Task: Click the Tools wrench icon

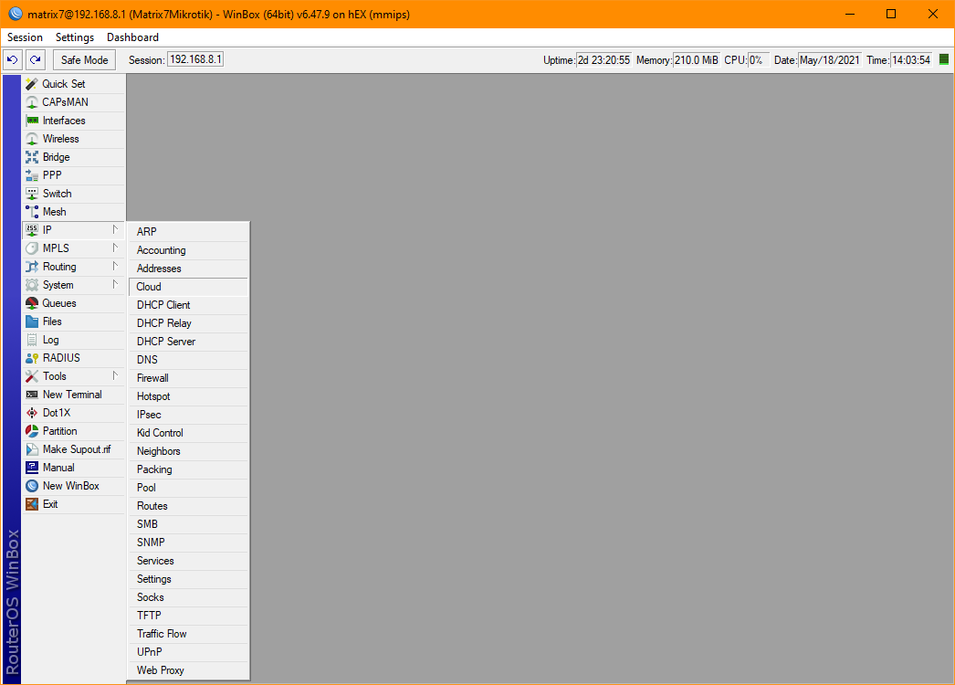Action: (x=32, y=376)
